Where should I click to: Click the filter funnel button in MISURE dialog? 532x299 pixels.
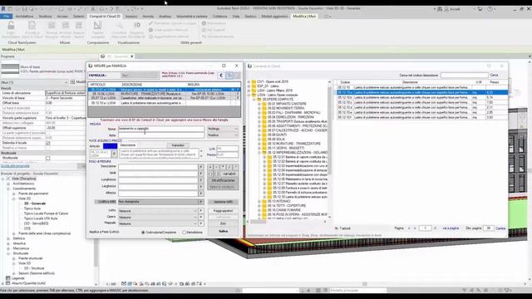[229, 76]
